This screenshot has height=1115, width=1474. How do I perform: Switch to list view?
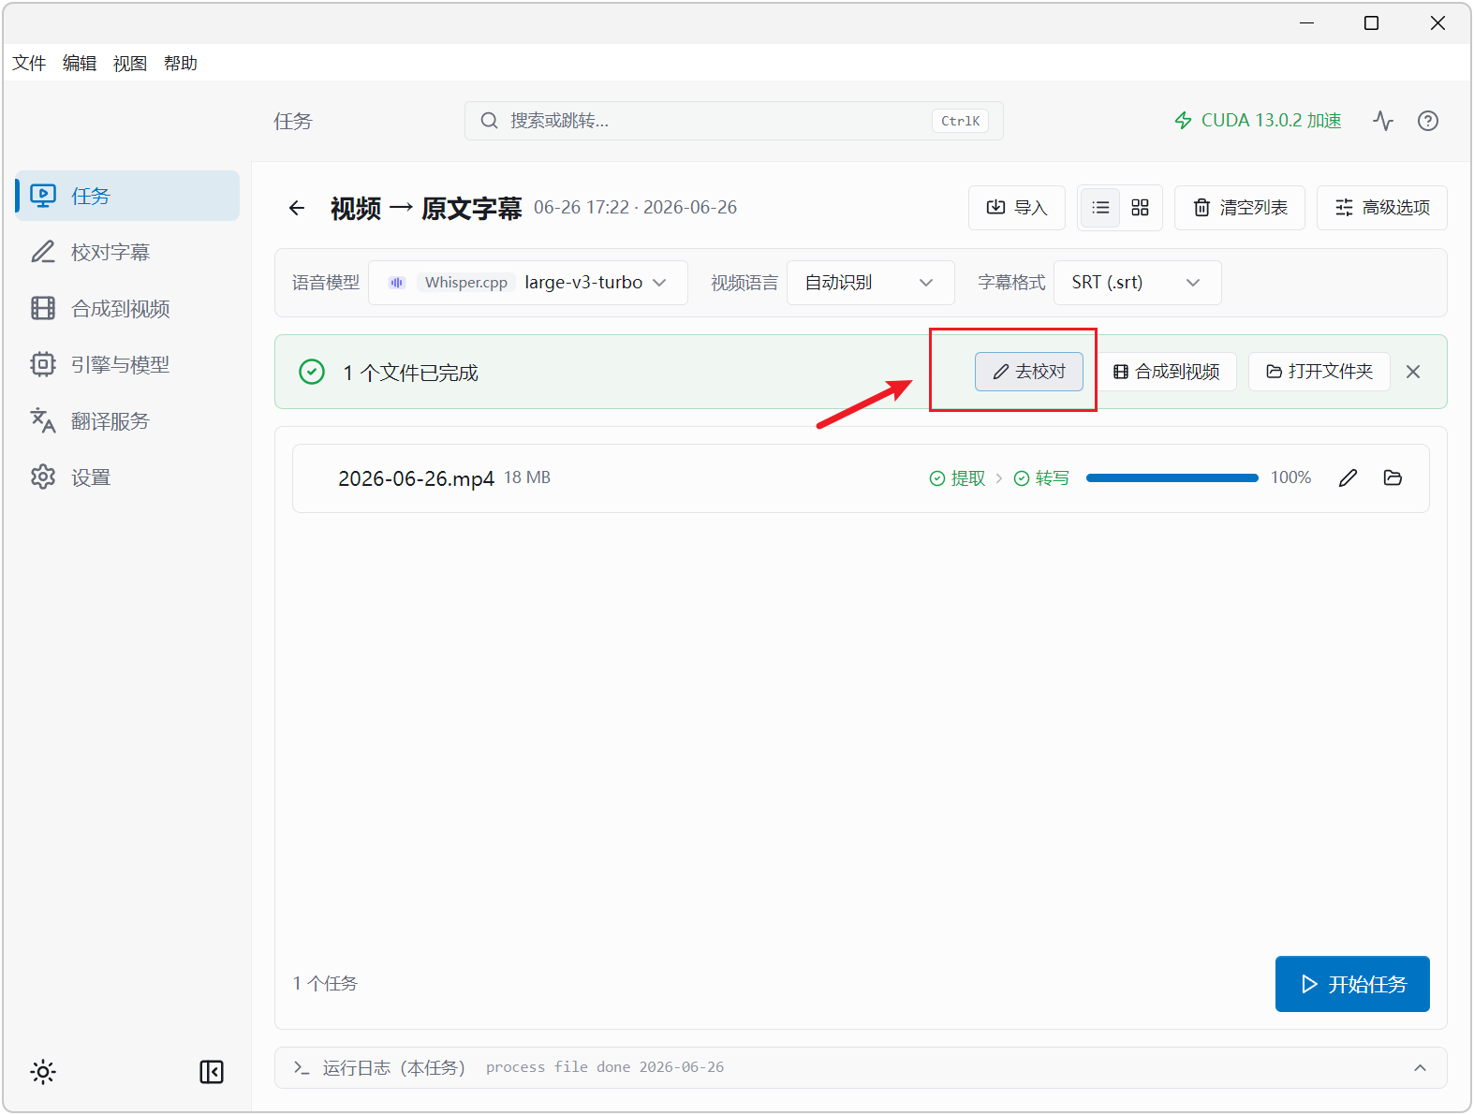[1100, 208]
